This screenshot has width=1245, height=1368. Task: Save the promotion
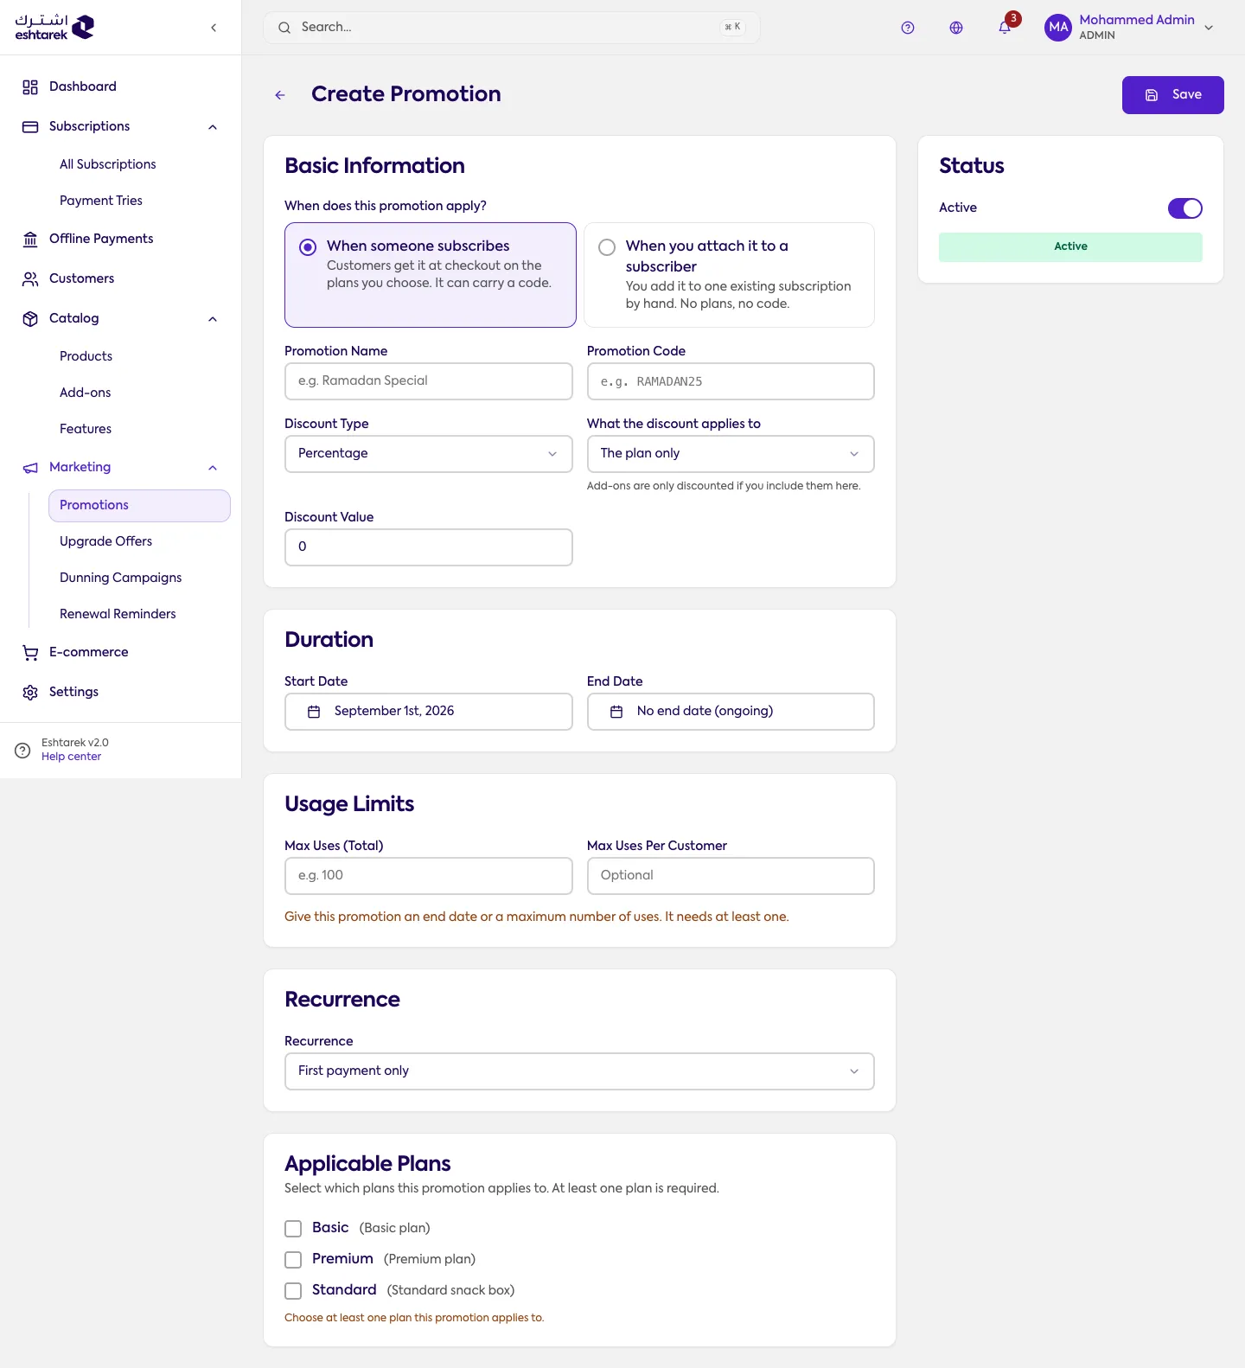tap(1172, 95)
